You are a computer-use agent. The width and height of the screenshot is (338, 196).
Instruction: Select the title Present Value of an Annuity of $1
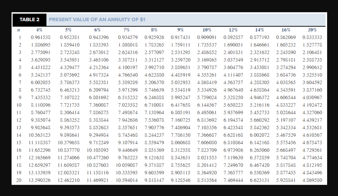[97, 19]
